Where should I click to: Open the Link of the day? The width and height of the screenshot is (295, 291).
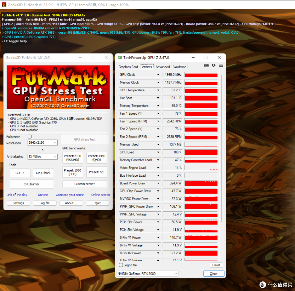(17, 195)
